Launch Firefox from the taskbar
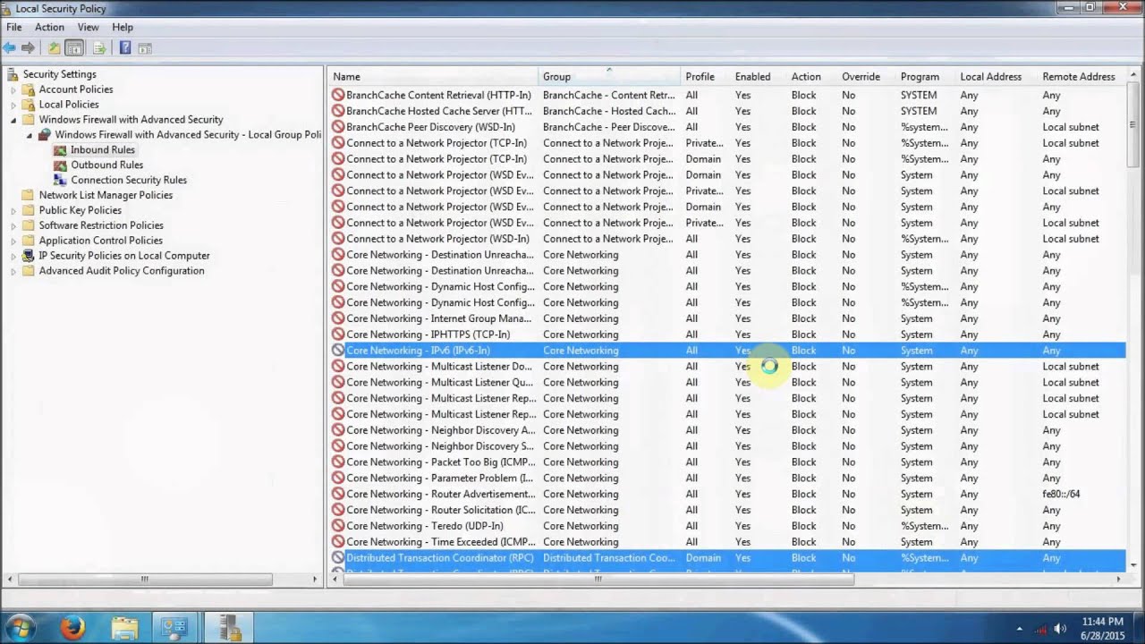This screenshot has height=644, width=1145. tap(73, 628)
